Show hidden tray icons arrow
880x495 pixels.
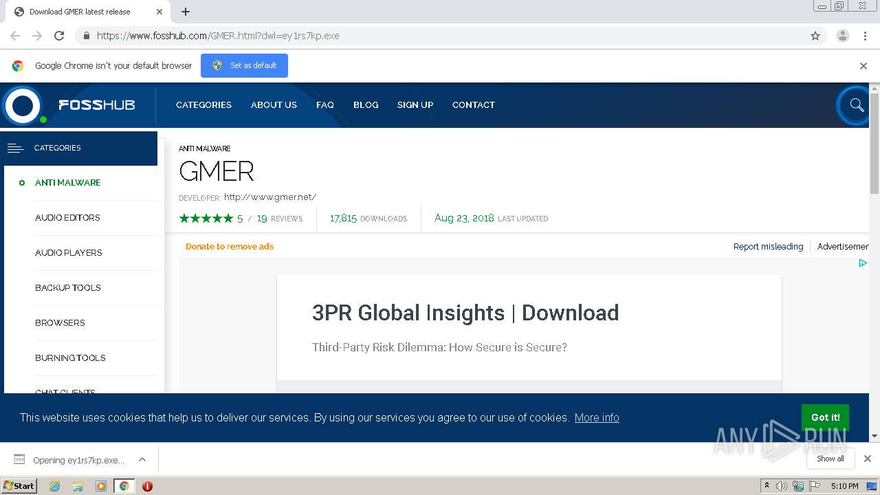767,486
